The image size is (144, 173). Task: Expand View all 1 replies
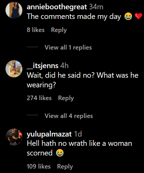(68, 47)
